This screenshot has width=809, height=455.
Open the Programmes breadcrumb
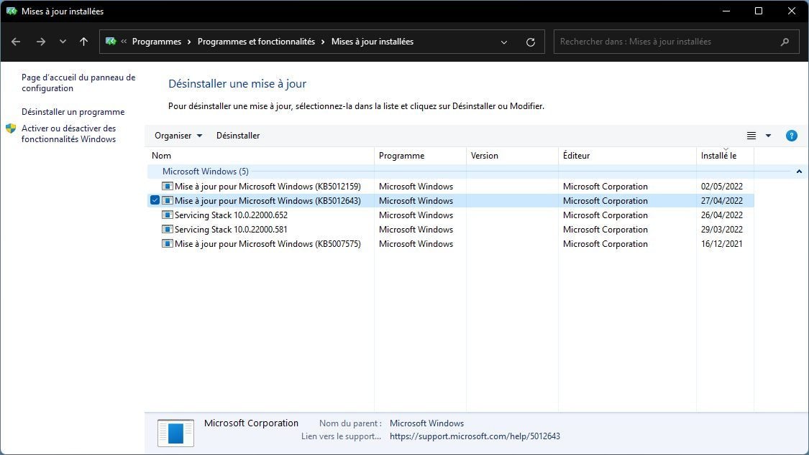coord(157,42)
